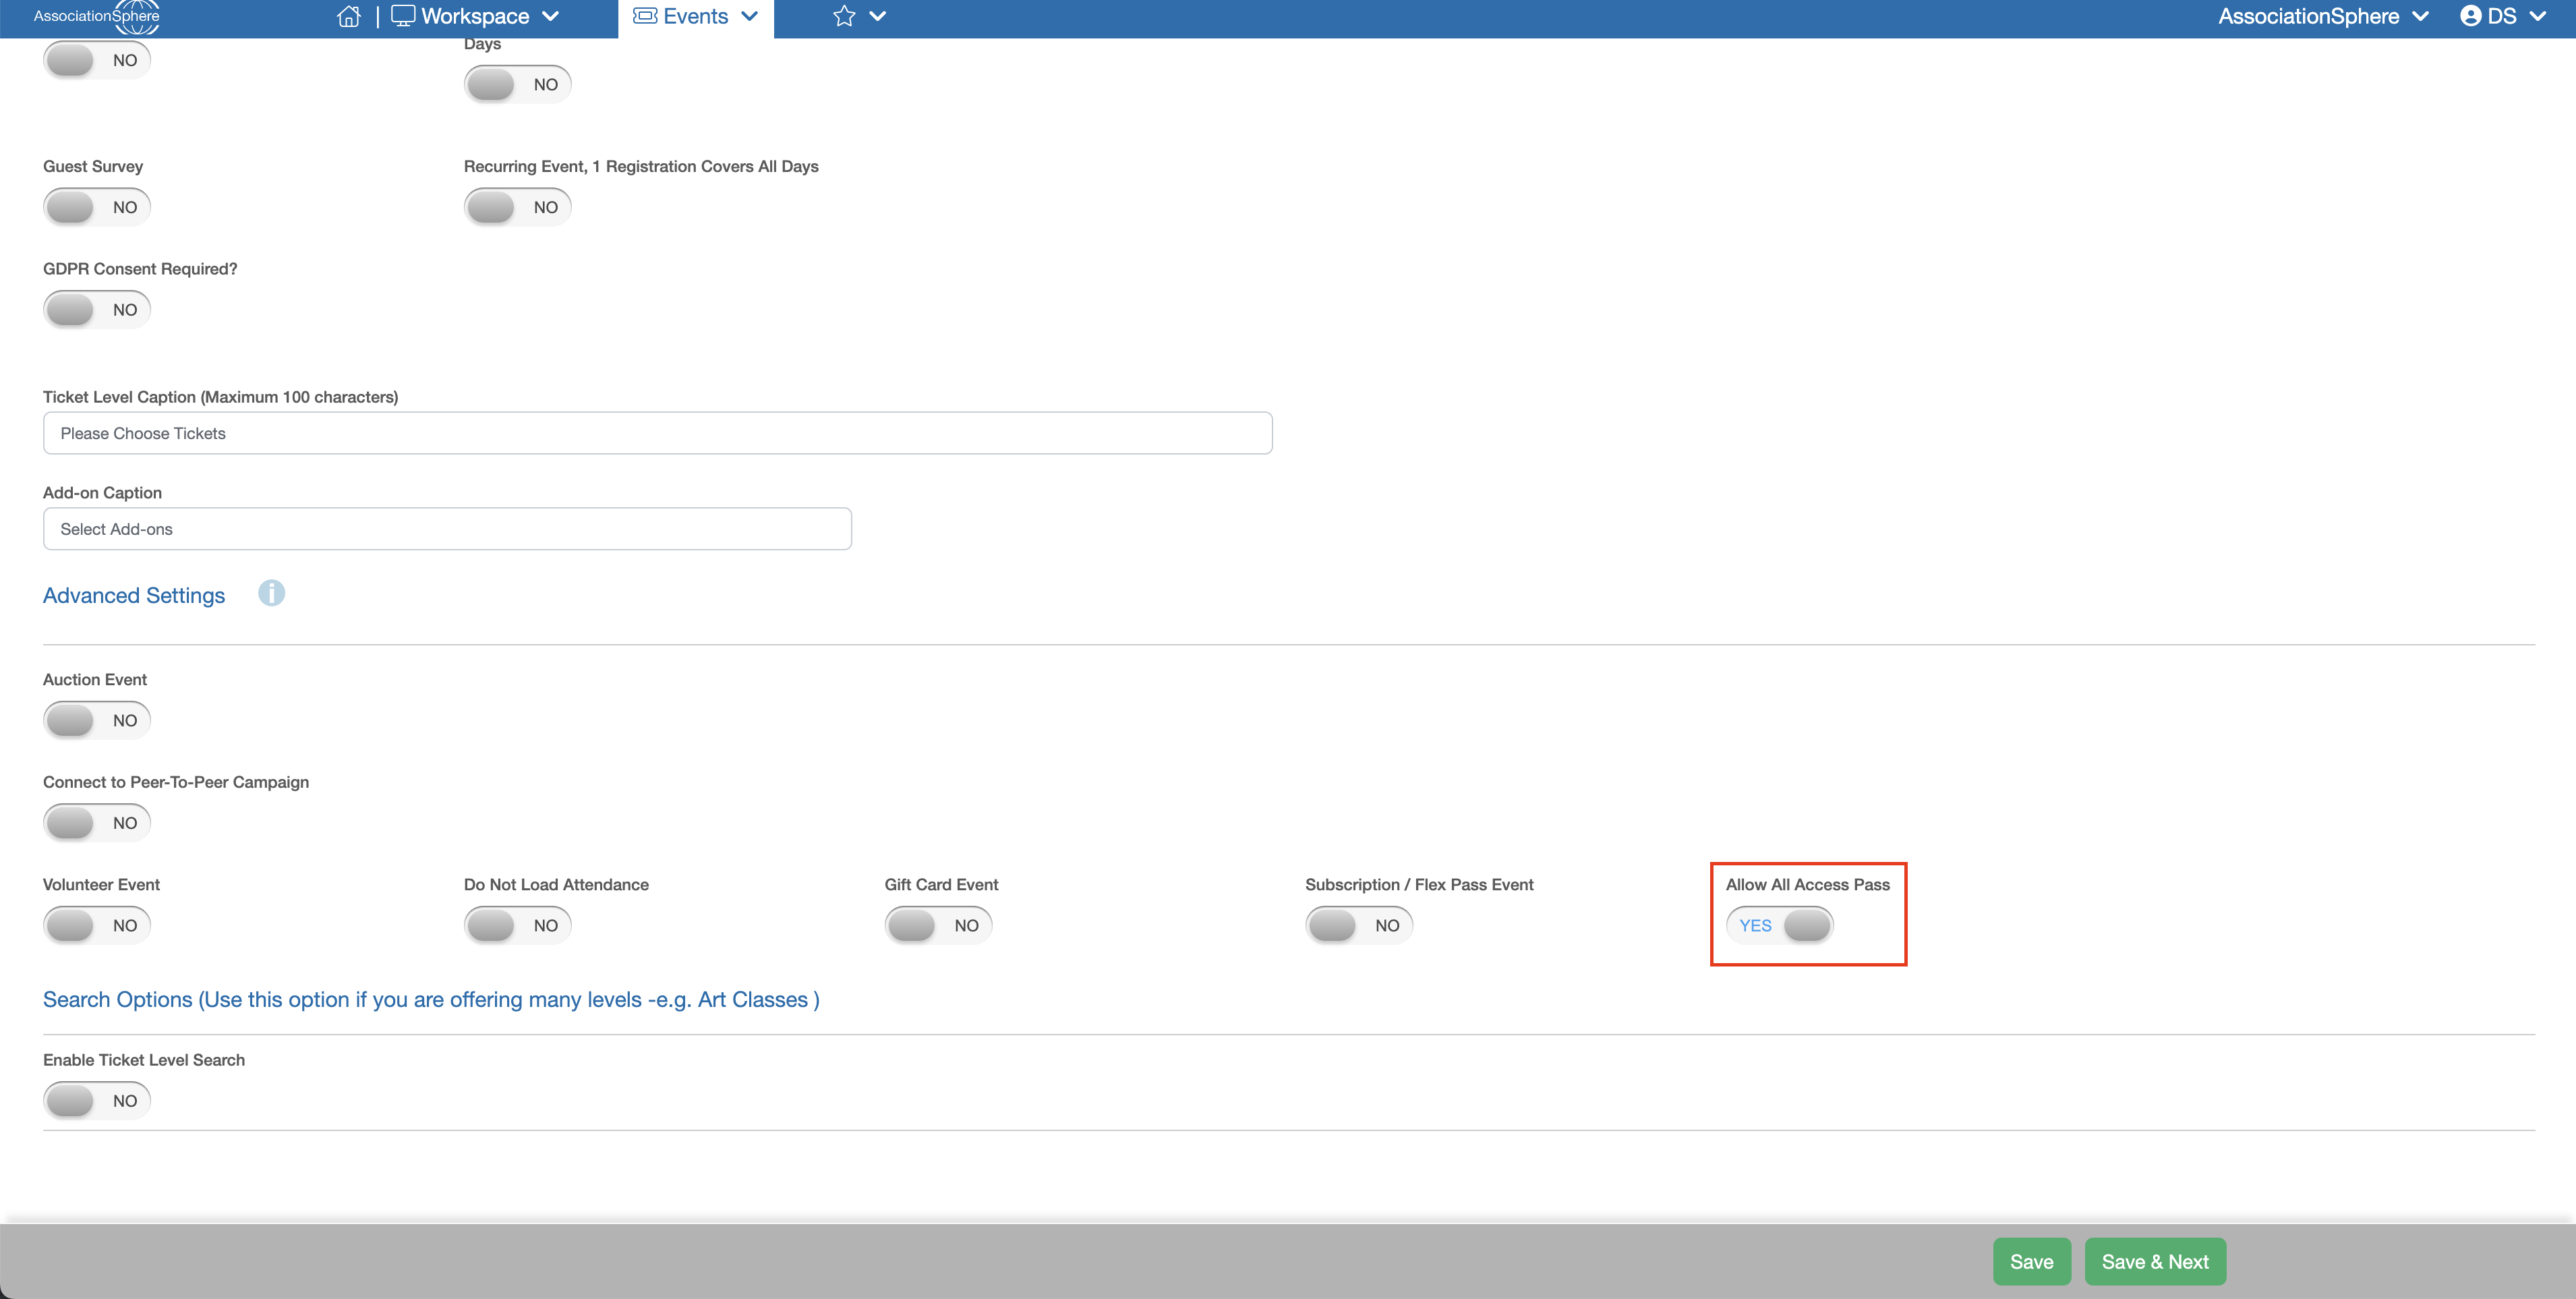Click the home icon in top bar

[348, 16]
